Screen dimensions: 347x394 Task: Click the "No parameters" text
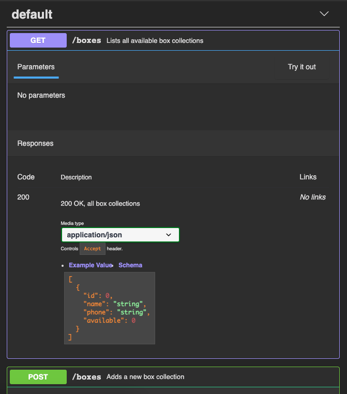[x=41, y=95]
